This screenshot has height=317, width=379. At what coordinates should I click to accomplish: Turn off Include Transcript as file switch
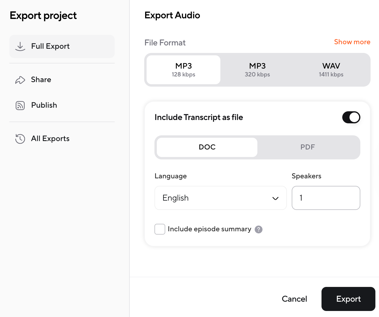[351, 117]
